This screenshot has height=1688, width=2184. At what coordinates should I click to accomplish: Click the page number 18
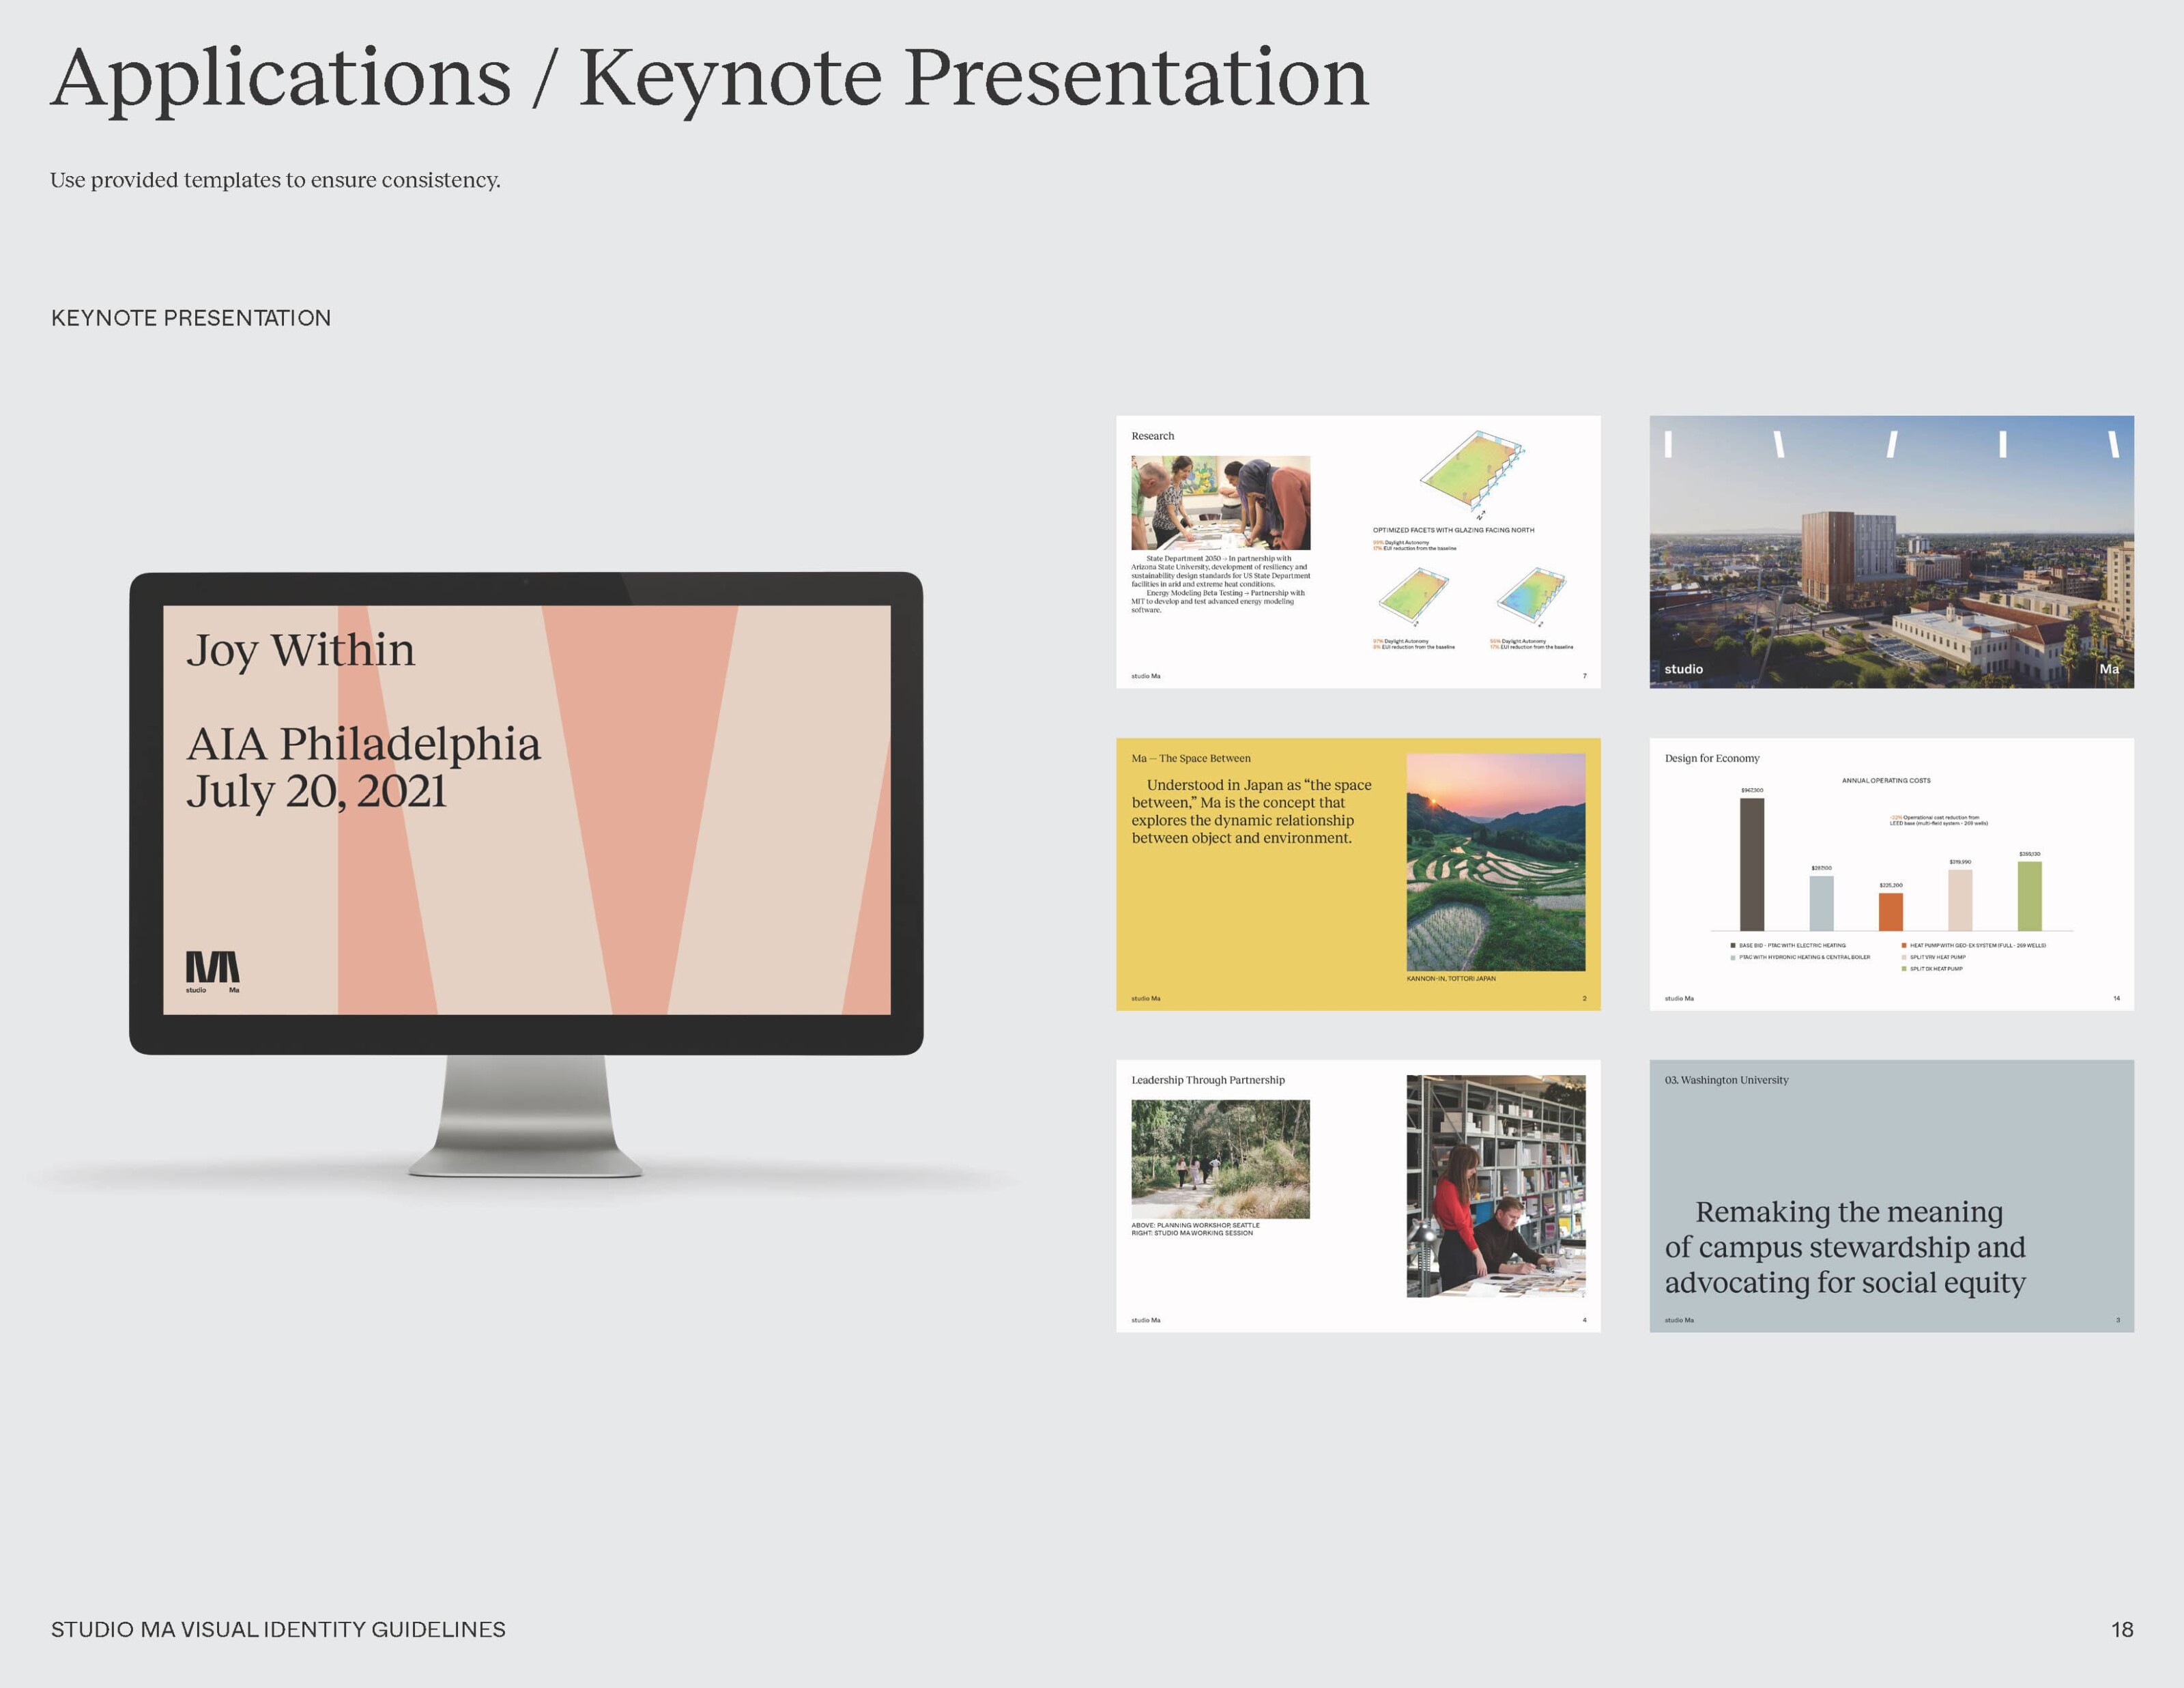tap(2121, 1629)
